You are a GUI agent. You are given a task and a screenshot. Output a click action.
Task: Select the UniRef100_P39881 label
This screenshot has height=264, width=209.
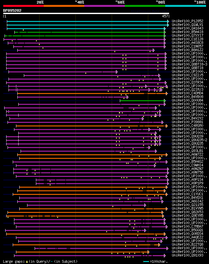(187, 122)
